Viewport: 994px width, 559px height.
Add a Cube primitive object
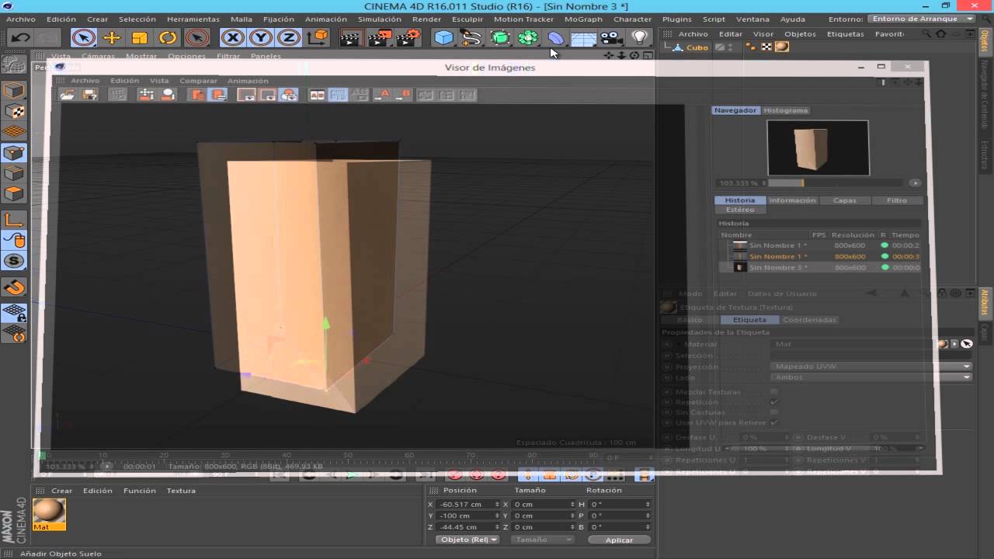point(443,37)
